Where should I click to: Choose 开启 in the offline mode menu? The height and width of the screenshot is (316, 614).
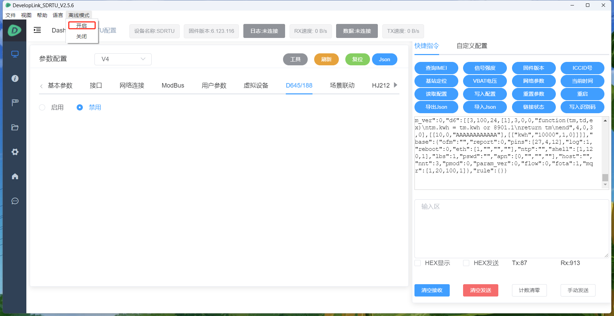[82, 26]
